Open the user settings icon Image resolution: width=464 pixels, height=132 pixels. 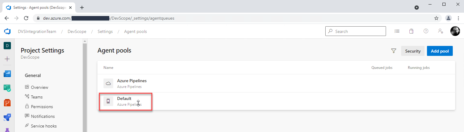[440, 31]
